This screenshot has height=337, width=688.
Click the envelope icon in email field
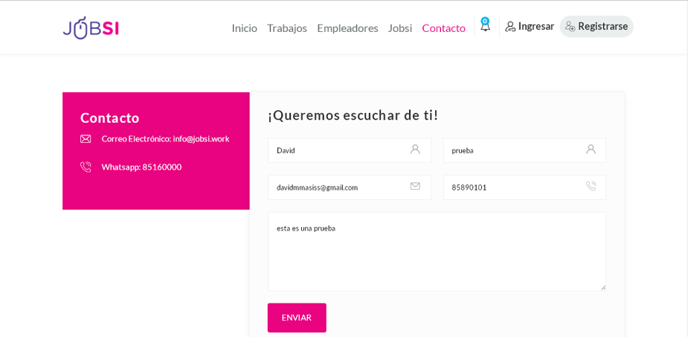pyautogui.click(x=415, y=187)
